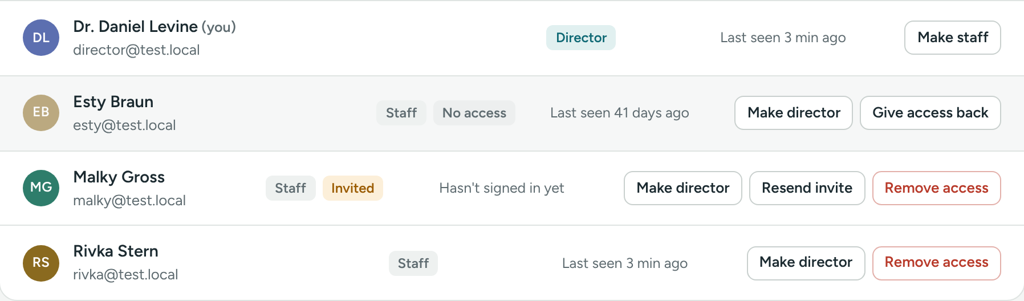Click the DL avatar for Daniel Levine
Image resolution: width=1024 pixels, height=301 pixels.
(41, 38)
